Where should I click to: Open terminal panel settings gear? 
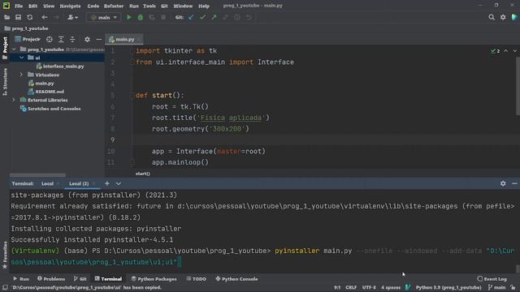(x=503, y=183)
